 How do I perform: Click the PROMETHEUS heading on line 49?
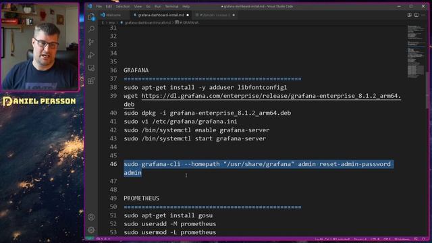pyautogui.click(x=141, y=198)
